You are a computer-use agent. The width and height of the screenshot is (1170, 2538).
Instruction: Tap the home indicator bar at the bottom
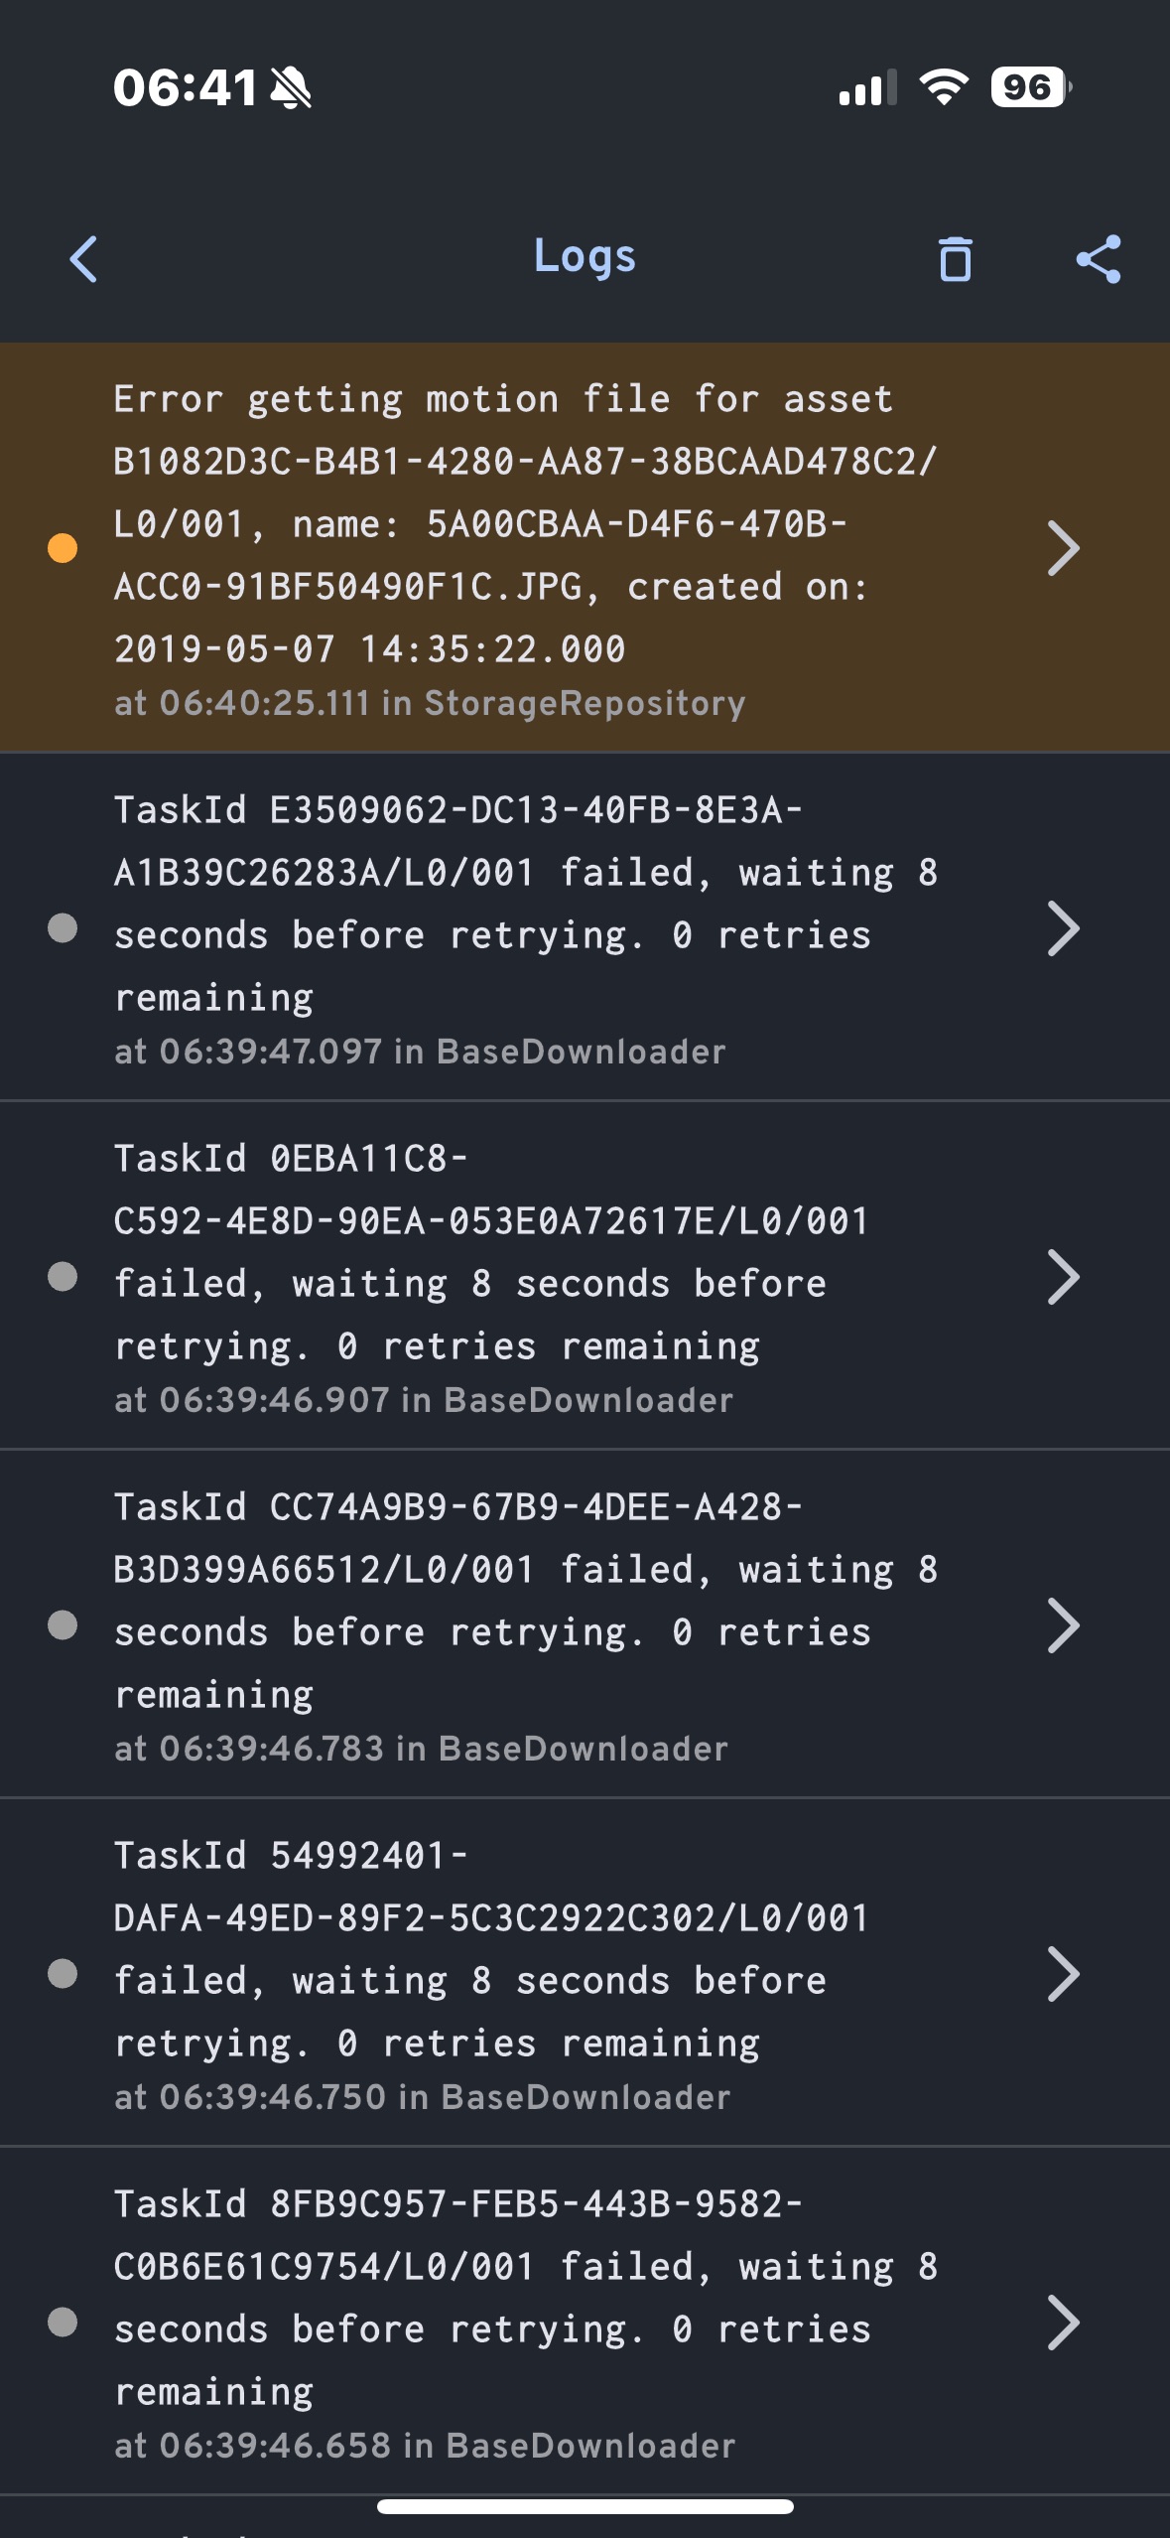(585, 2507)
